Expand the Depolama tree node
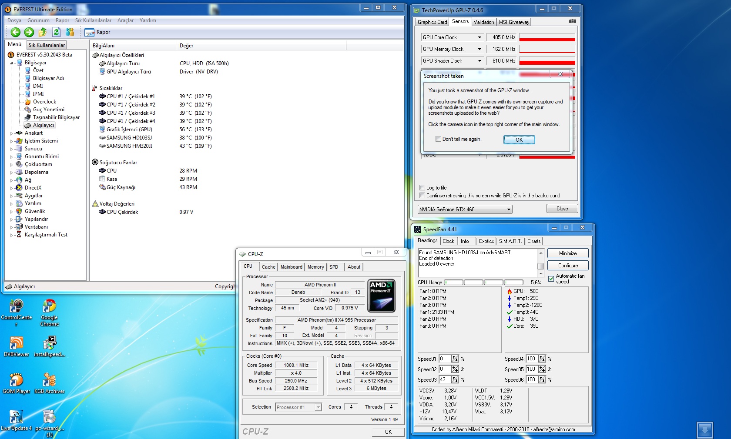The image size is (731, 439). pos(12,172)
